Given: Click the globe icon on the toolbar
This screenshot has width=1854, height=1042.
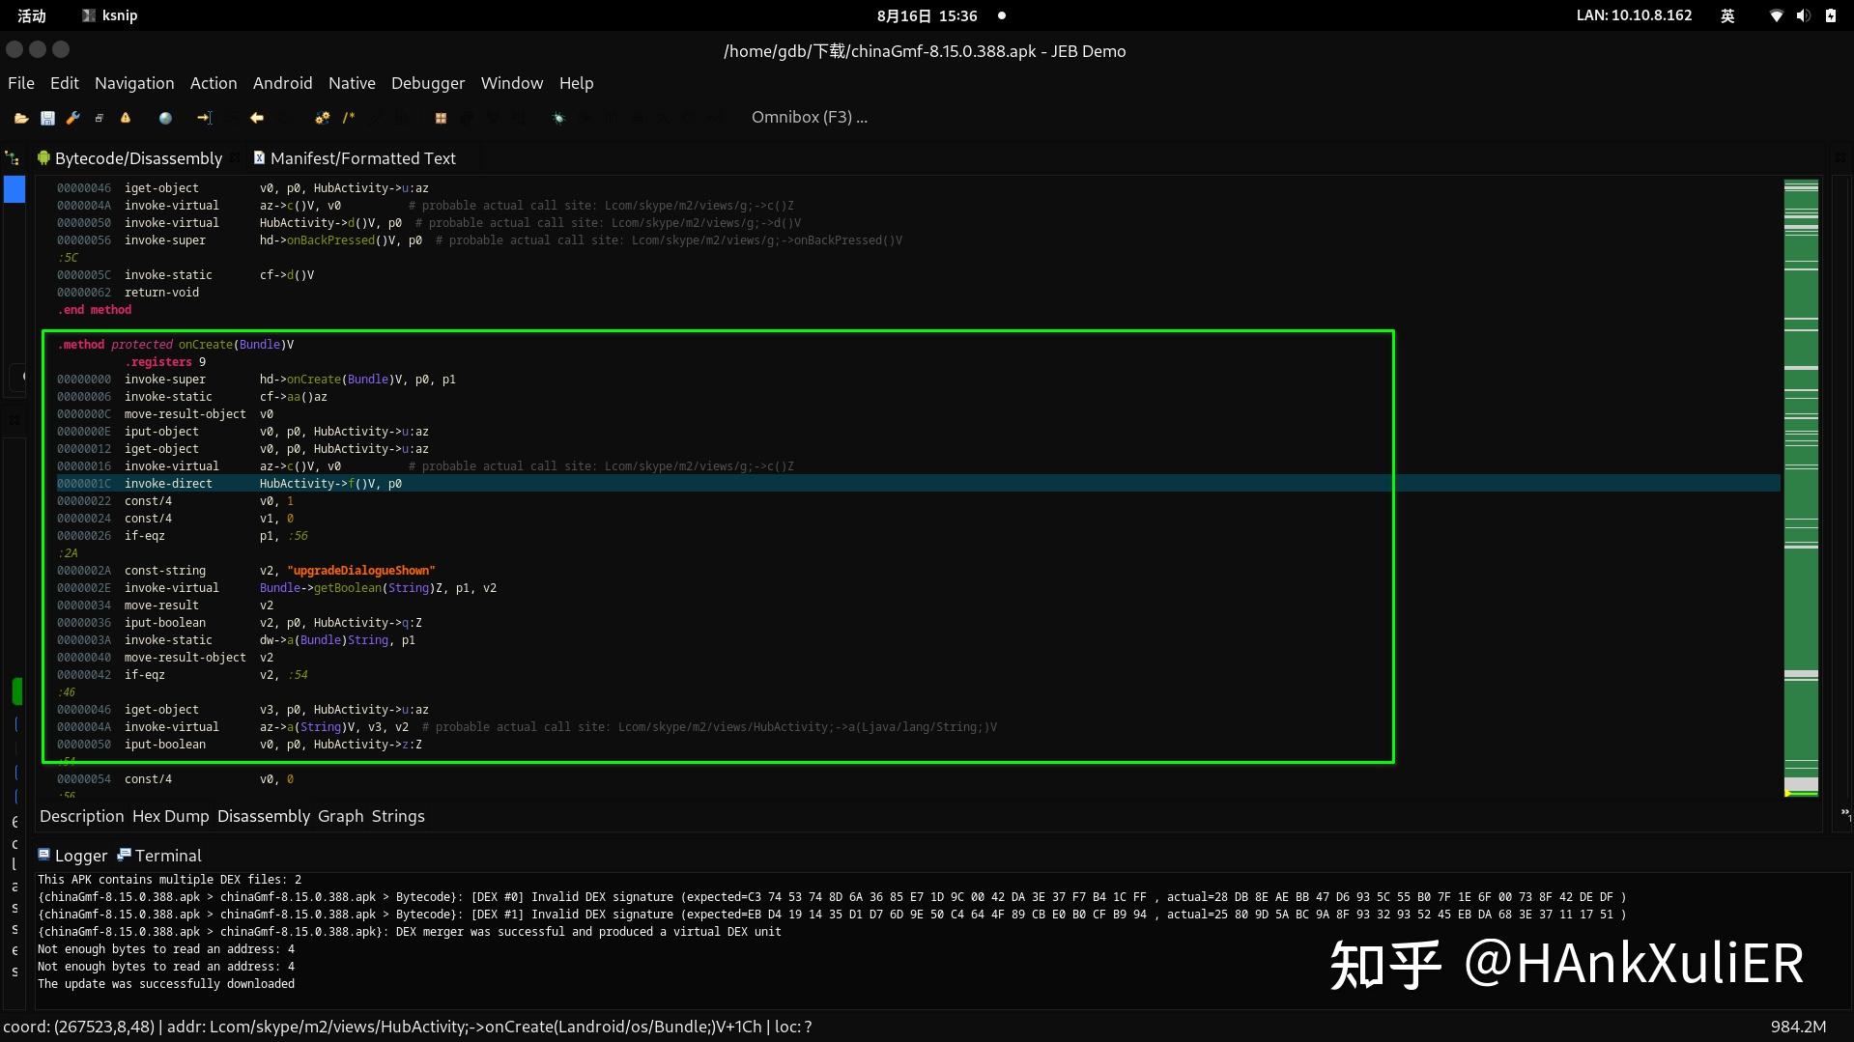Looking at the screenshot, I should tap(164, 117).
